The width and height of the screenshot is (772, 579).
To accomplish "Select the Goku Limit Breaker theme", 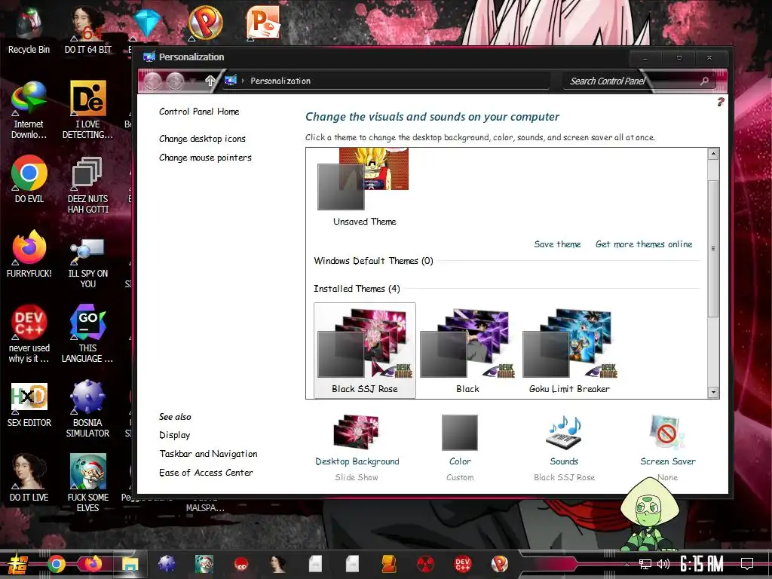I will click(x=570, y=350).
